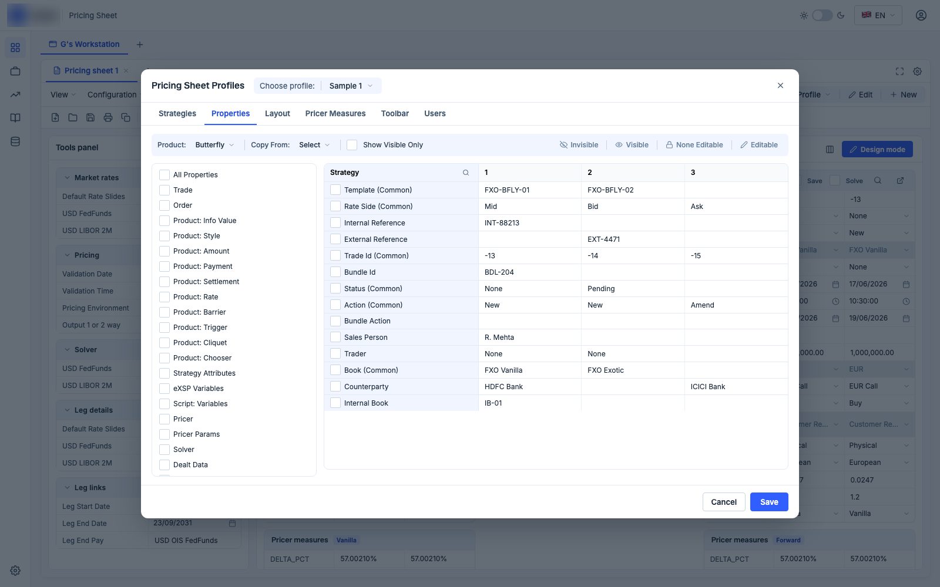Tick the Pricer Params checkbox
This screenshot has width=940, height=587.
click(x=164, y=434)
